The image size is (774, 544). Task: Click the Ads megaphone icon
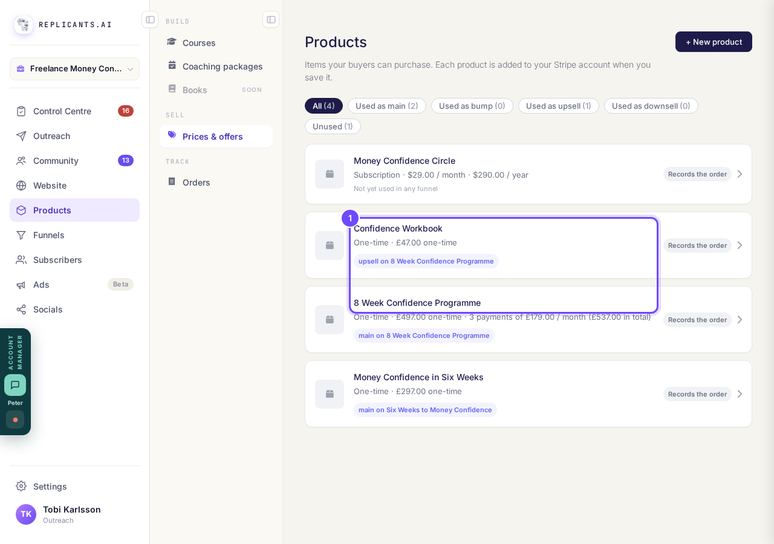tap(21, 285)
